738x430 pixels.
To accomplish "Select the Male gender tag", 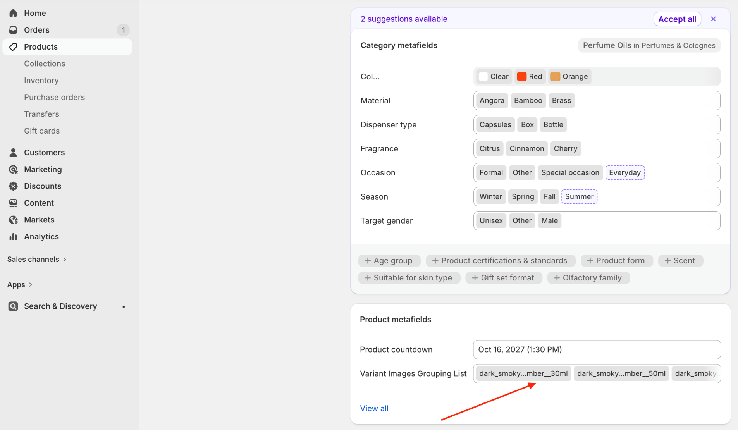I will click(549, 221).
